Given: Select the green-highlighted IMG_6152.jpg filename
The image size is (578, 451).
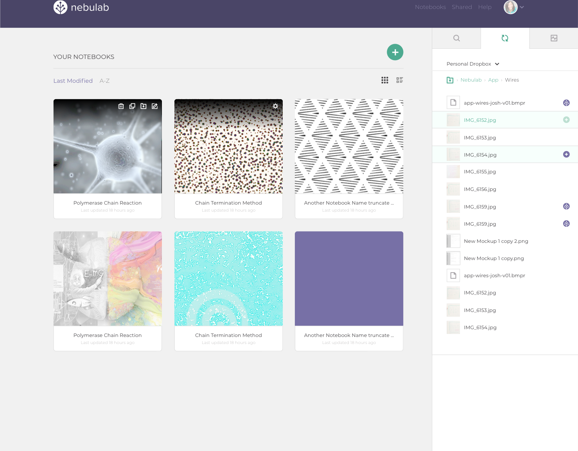Looking at the screenshot, I should coord(480,120).
